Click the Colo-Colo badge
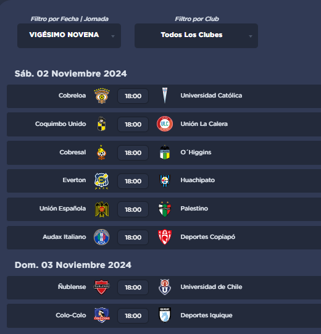321x334 pixels. pos(102,315)
